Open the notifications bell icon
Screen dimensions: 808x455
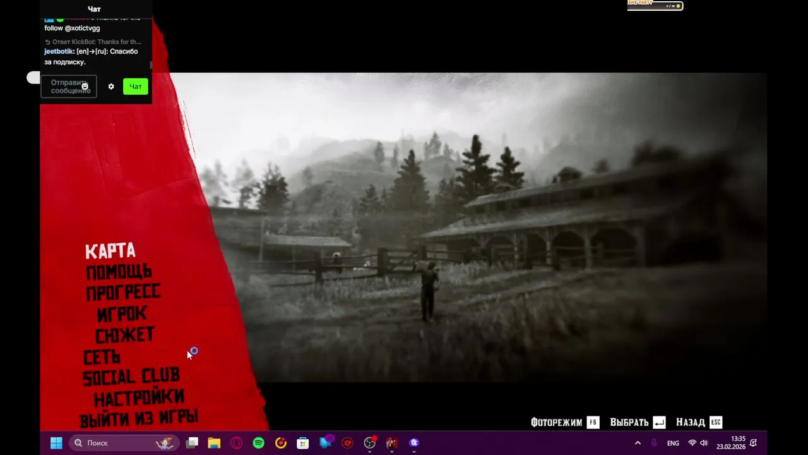click(754, 443)
